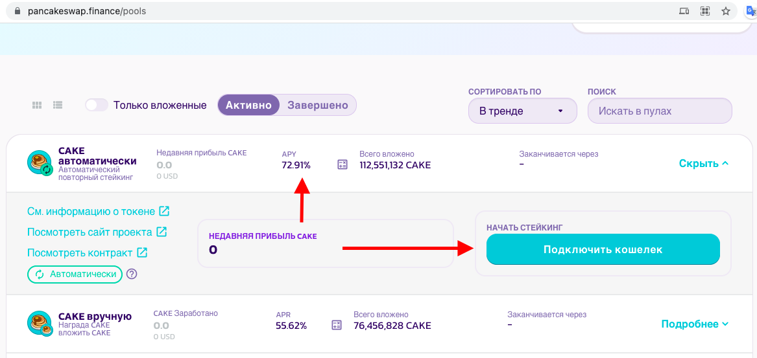Open external link icon beside token info

click(x=165, y=211)
